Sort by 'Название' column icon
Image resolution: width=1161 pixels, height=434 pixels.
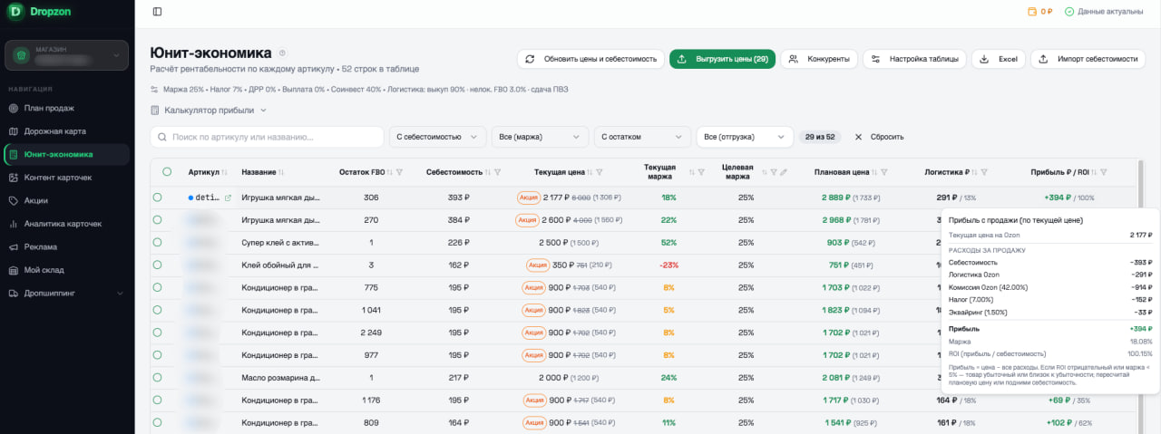coord(281,172)
